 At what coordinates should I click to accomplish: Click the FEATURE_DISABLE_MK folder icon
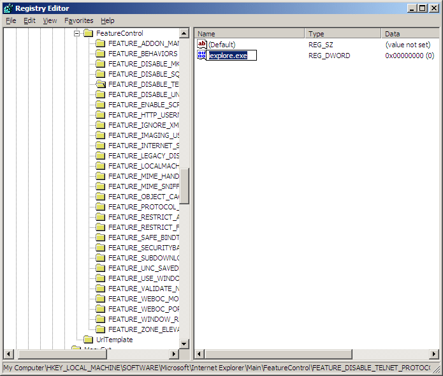(100, 64)
